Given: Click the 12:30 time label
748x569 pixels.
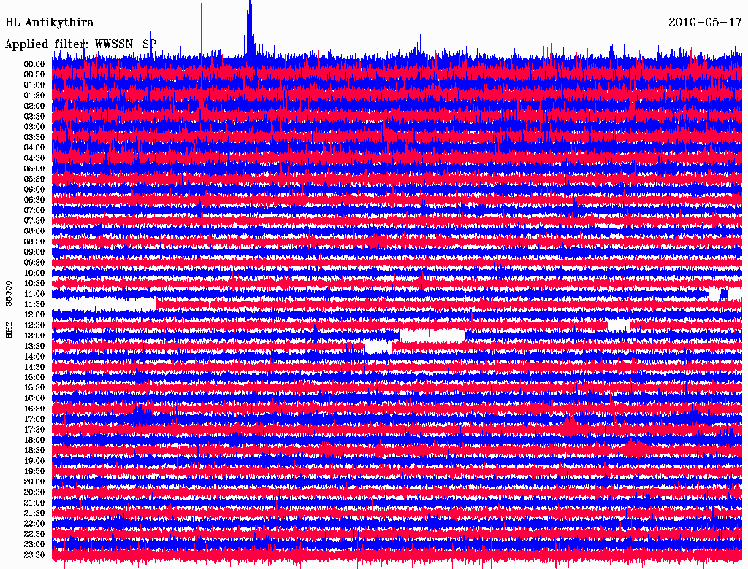Looking at the screenshot, I should coord(34,325).
